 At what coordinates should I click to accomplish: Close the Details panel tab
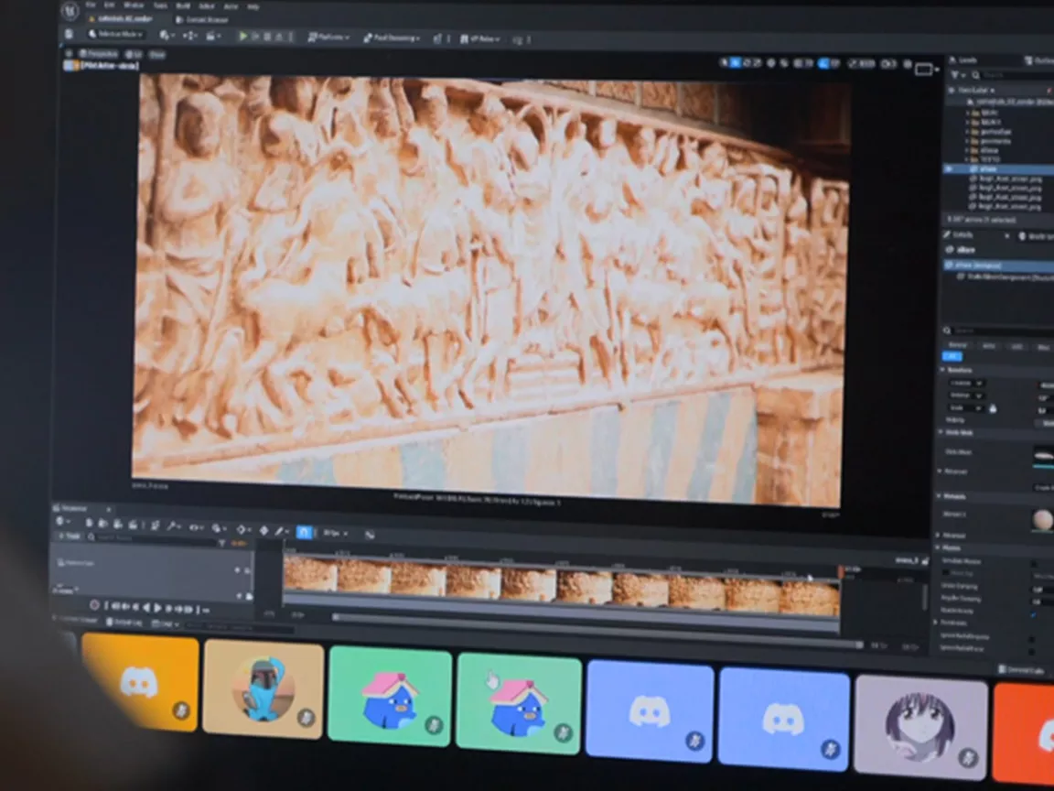pos(1007,236)
